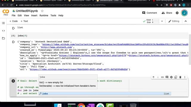The width and height of the screenshot is (191, 107).
Task: Open the Runtime menu
Action: (44, 15)
